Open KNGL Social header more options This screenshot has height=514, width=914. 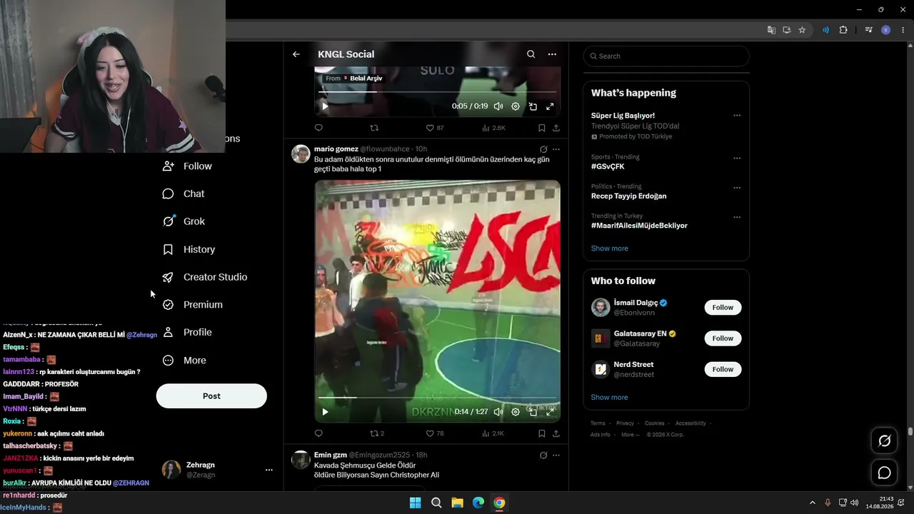pos(552,54)
